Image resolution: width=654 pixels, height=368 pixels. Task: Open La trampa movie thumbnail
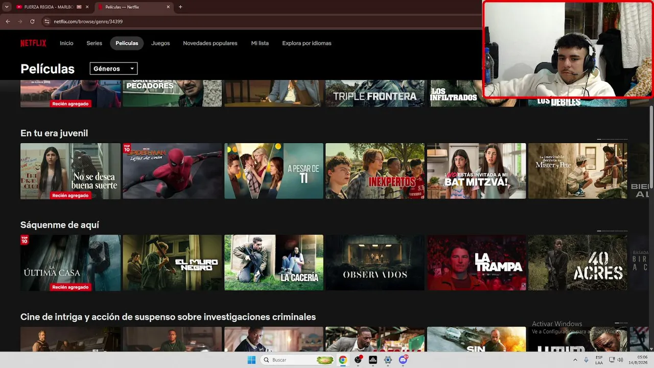[x=477, y=263]
